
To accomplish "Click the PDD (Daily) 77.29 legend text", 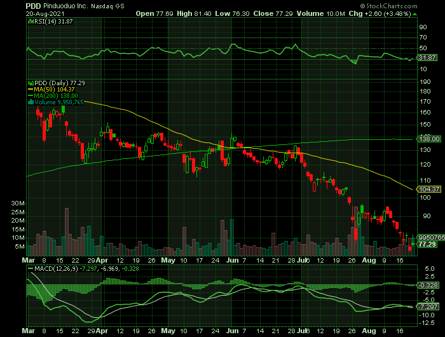I will coord(60,83).
